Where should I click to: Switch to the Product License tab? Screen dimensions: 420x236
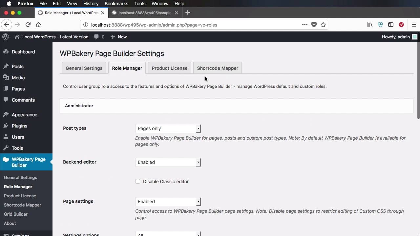pyautogui.click(x=170, y=68)
